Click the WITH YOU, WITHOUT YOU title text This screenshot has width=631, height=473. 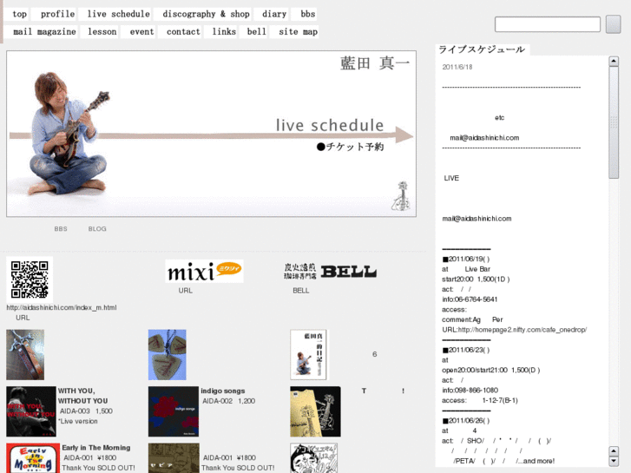point(83,396)
